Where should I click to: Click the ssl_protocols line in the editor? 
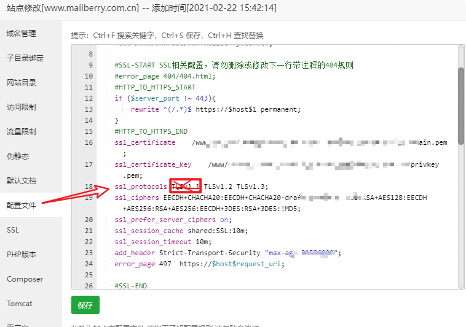(x=191, y=187)
